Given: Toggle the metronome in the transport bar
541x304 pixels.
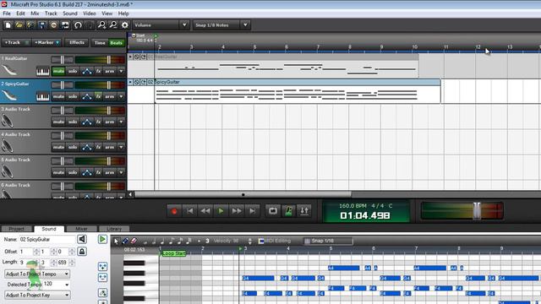Looking at the screenshot, I should 288,211.
